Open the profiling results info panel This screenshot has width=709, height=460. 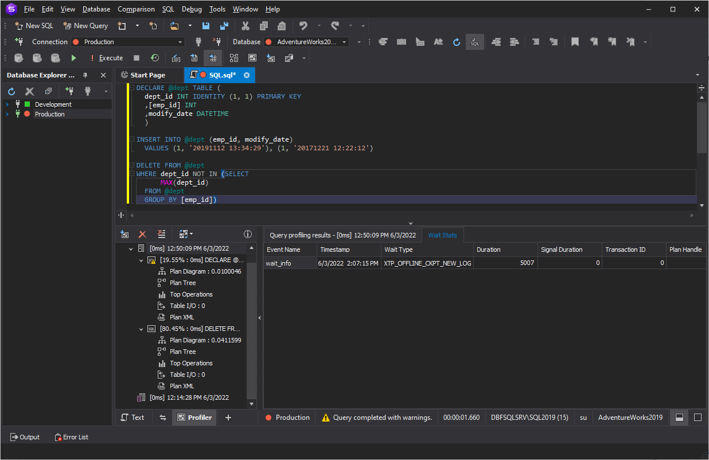[248, 234]
